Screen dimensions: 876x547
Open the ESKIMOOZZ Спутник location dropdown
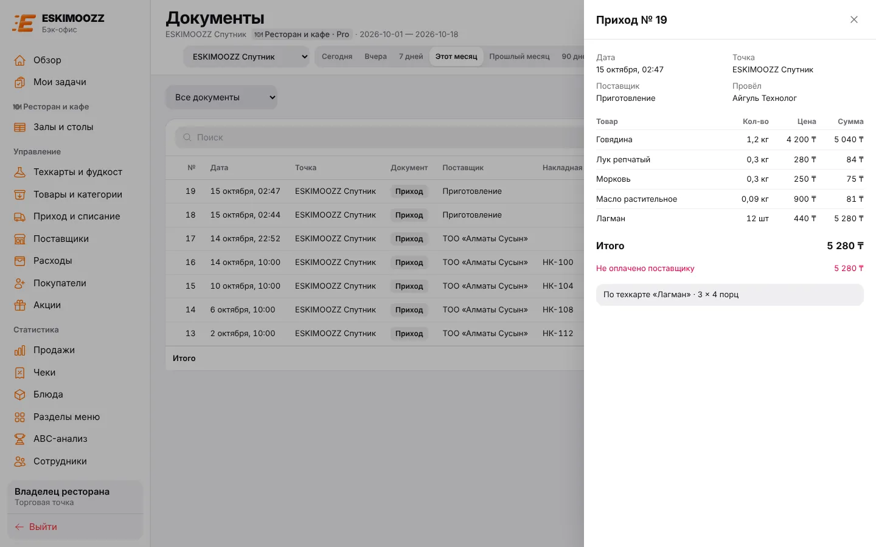click(246, 57)
